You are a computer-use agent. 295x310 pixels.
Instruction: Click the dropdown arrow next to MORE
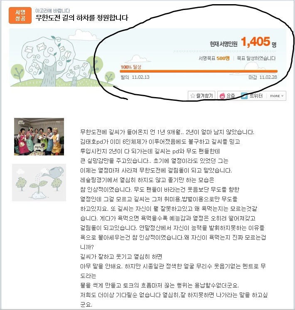282,96
